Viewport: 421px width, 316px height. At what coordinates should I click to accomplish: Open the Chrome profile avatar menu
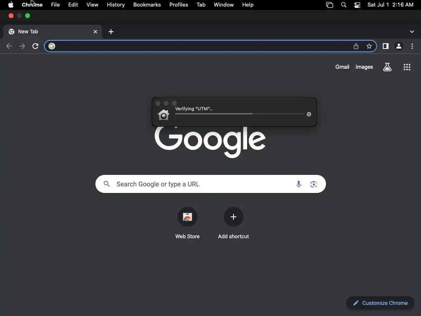click(x=399, y=46)
